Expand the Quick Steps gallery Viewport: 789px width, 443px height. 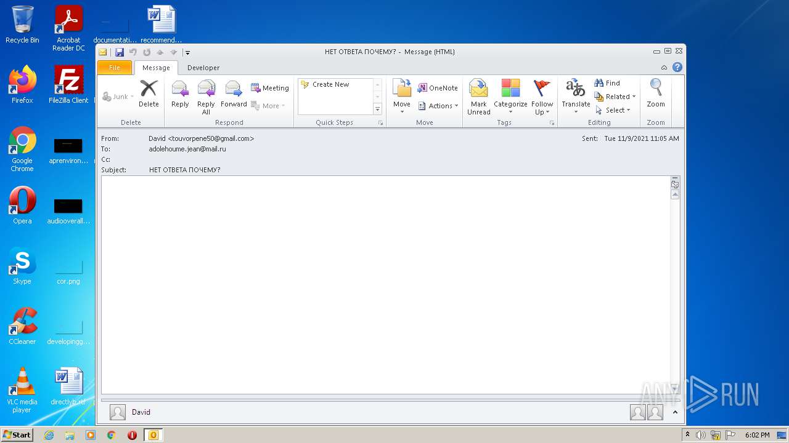tap(378, 109)
